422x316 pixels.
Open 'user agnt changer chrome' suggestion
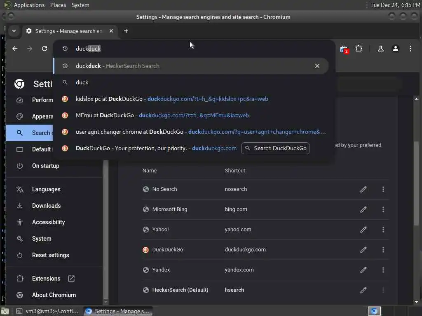pyautogui.click(x=191, y=132)
